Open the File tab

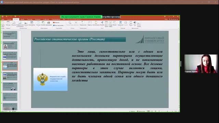click(x=3, y=19)
